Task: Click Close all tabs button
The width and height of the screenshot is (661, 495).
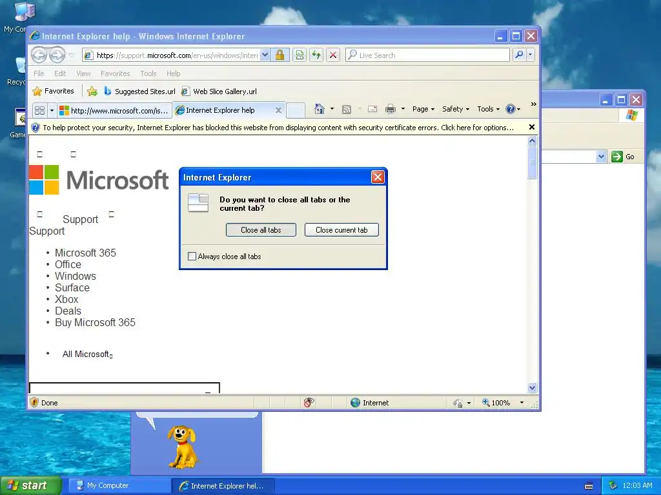Action: coord(261,230)
